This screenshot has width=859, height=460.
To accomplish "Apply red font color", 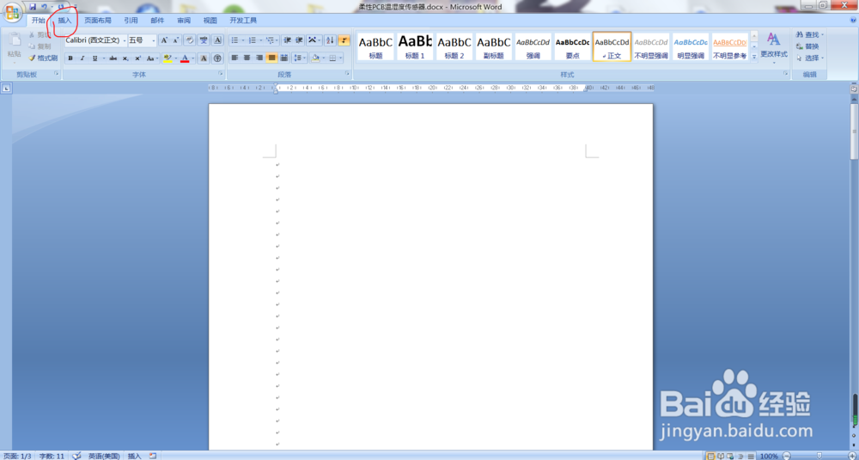I will tap(185, 58).
